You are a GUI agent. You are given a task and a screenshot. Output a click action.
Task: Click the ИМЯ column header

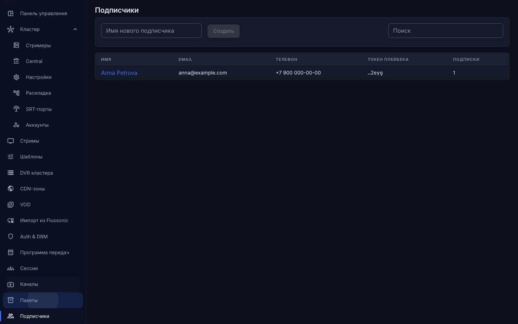pos(106,59)
